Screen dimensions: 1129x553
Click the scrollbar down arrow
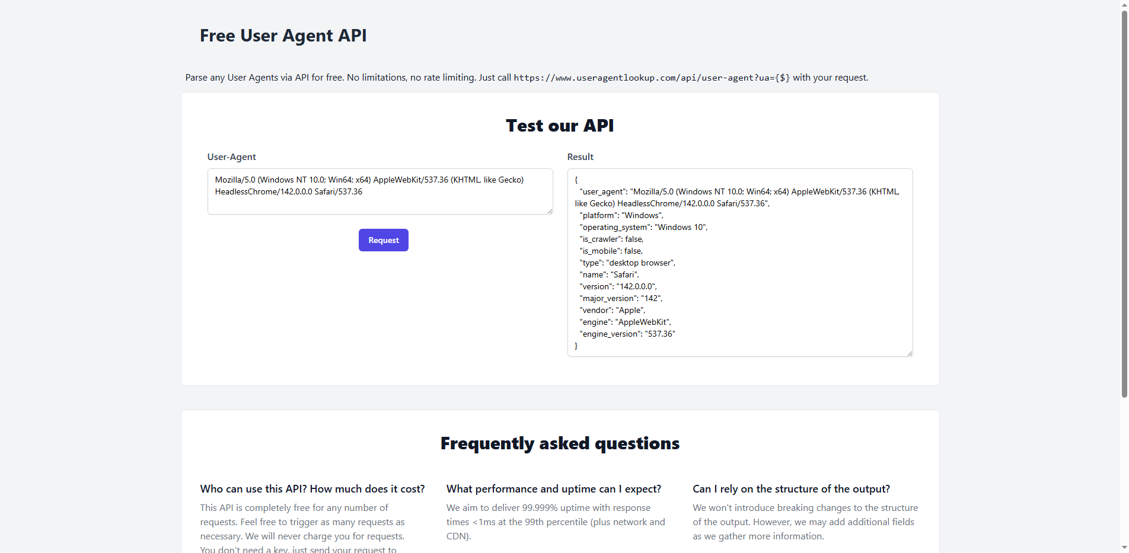pos(1123,548)
